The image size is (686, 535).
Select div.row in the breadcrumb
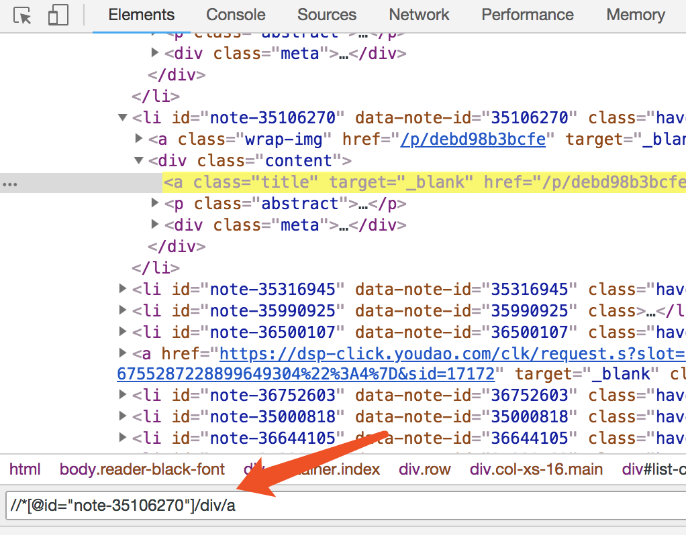[x=424, y=469]
